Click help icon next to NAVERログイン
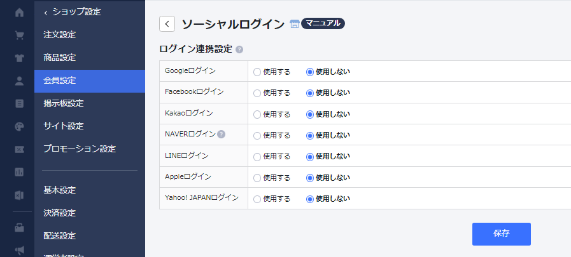Screen dimensions: 571x257 pyautogui.click(x=221, y=135)
